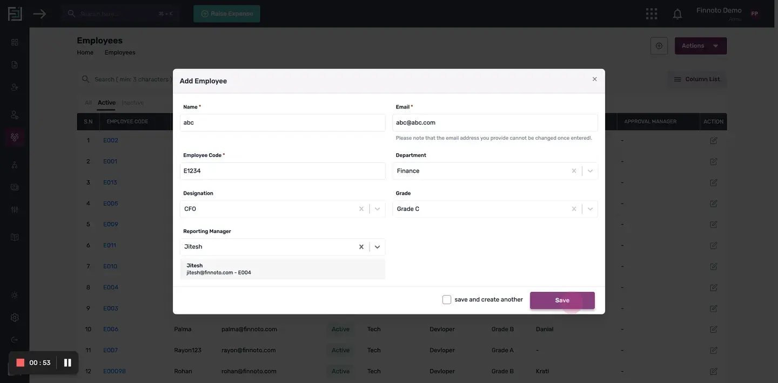Open employee code E002 link
The height and width of the screenshot is (383, 778).
[x=111, y=140]
